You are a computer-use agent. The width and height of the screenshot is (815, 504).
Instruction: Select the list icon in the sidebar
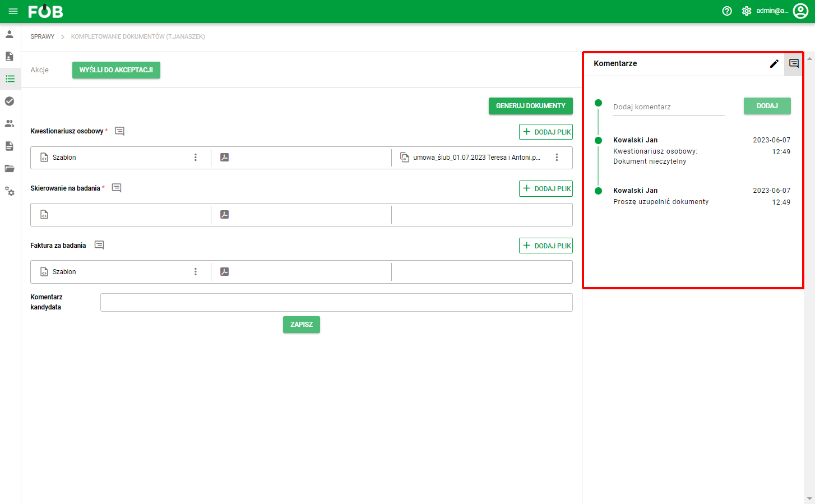[10, 79]
